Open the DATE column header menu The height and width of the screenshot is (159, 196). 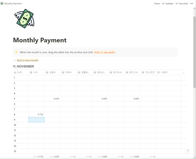(21, 72)
